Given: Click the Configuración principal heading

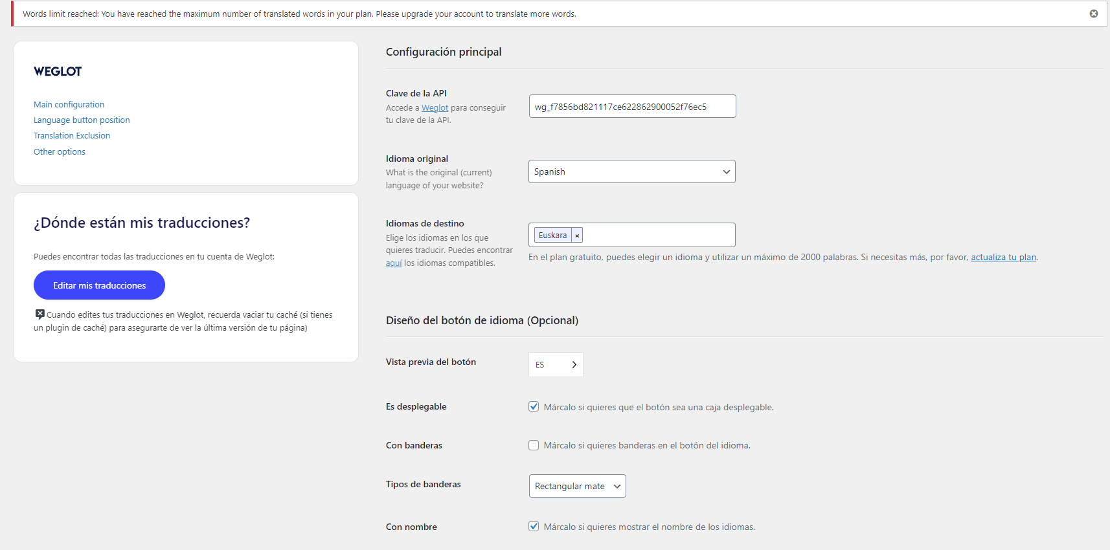Looking at the screenshot, I should (x=444, y=52).
